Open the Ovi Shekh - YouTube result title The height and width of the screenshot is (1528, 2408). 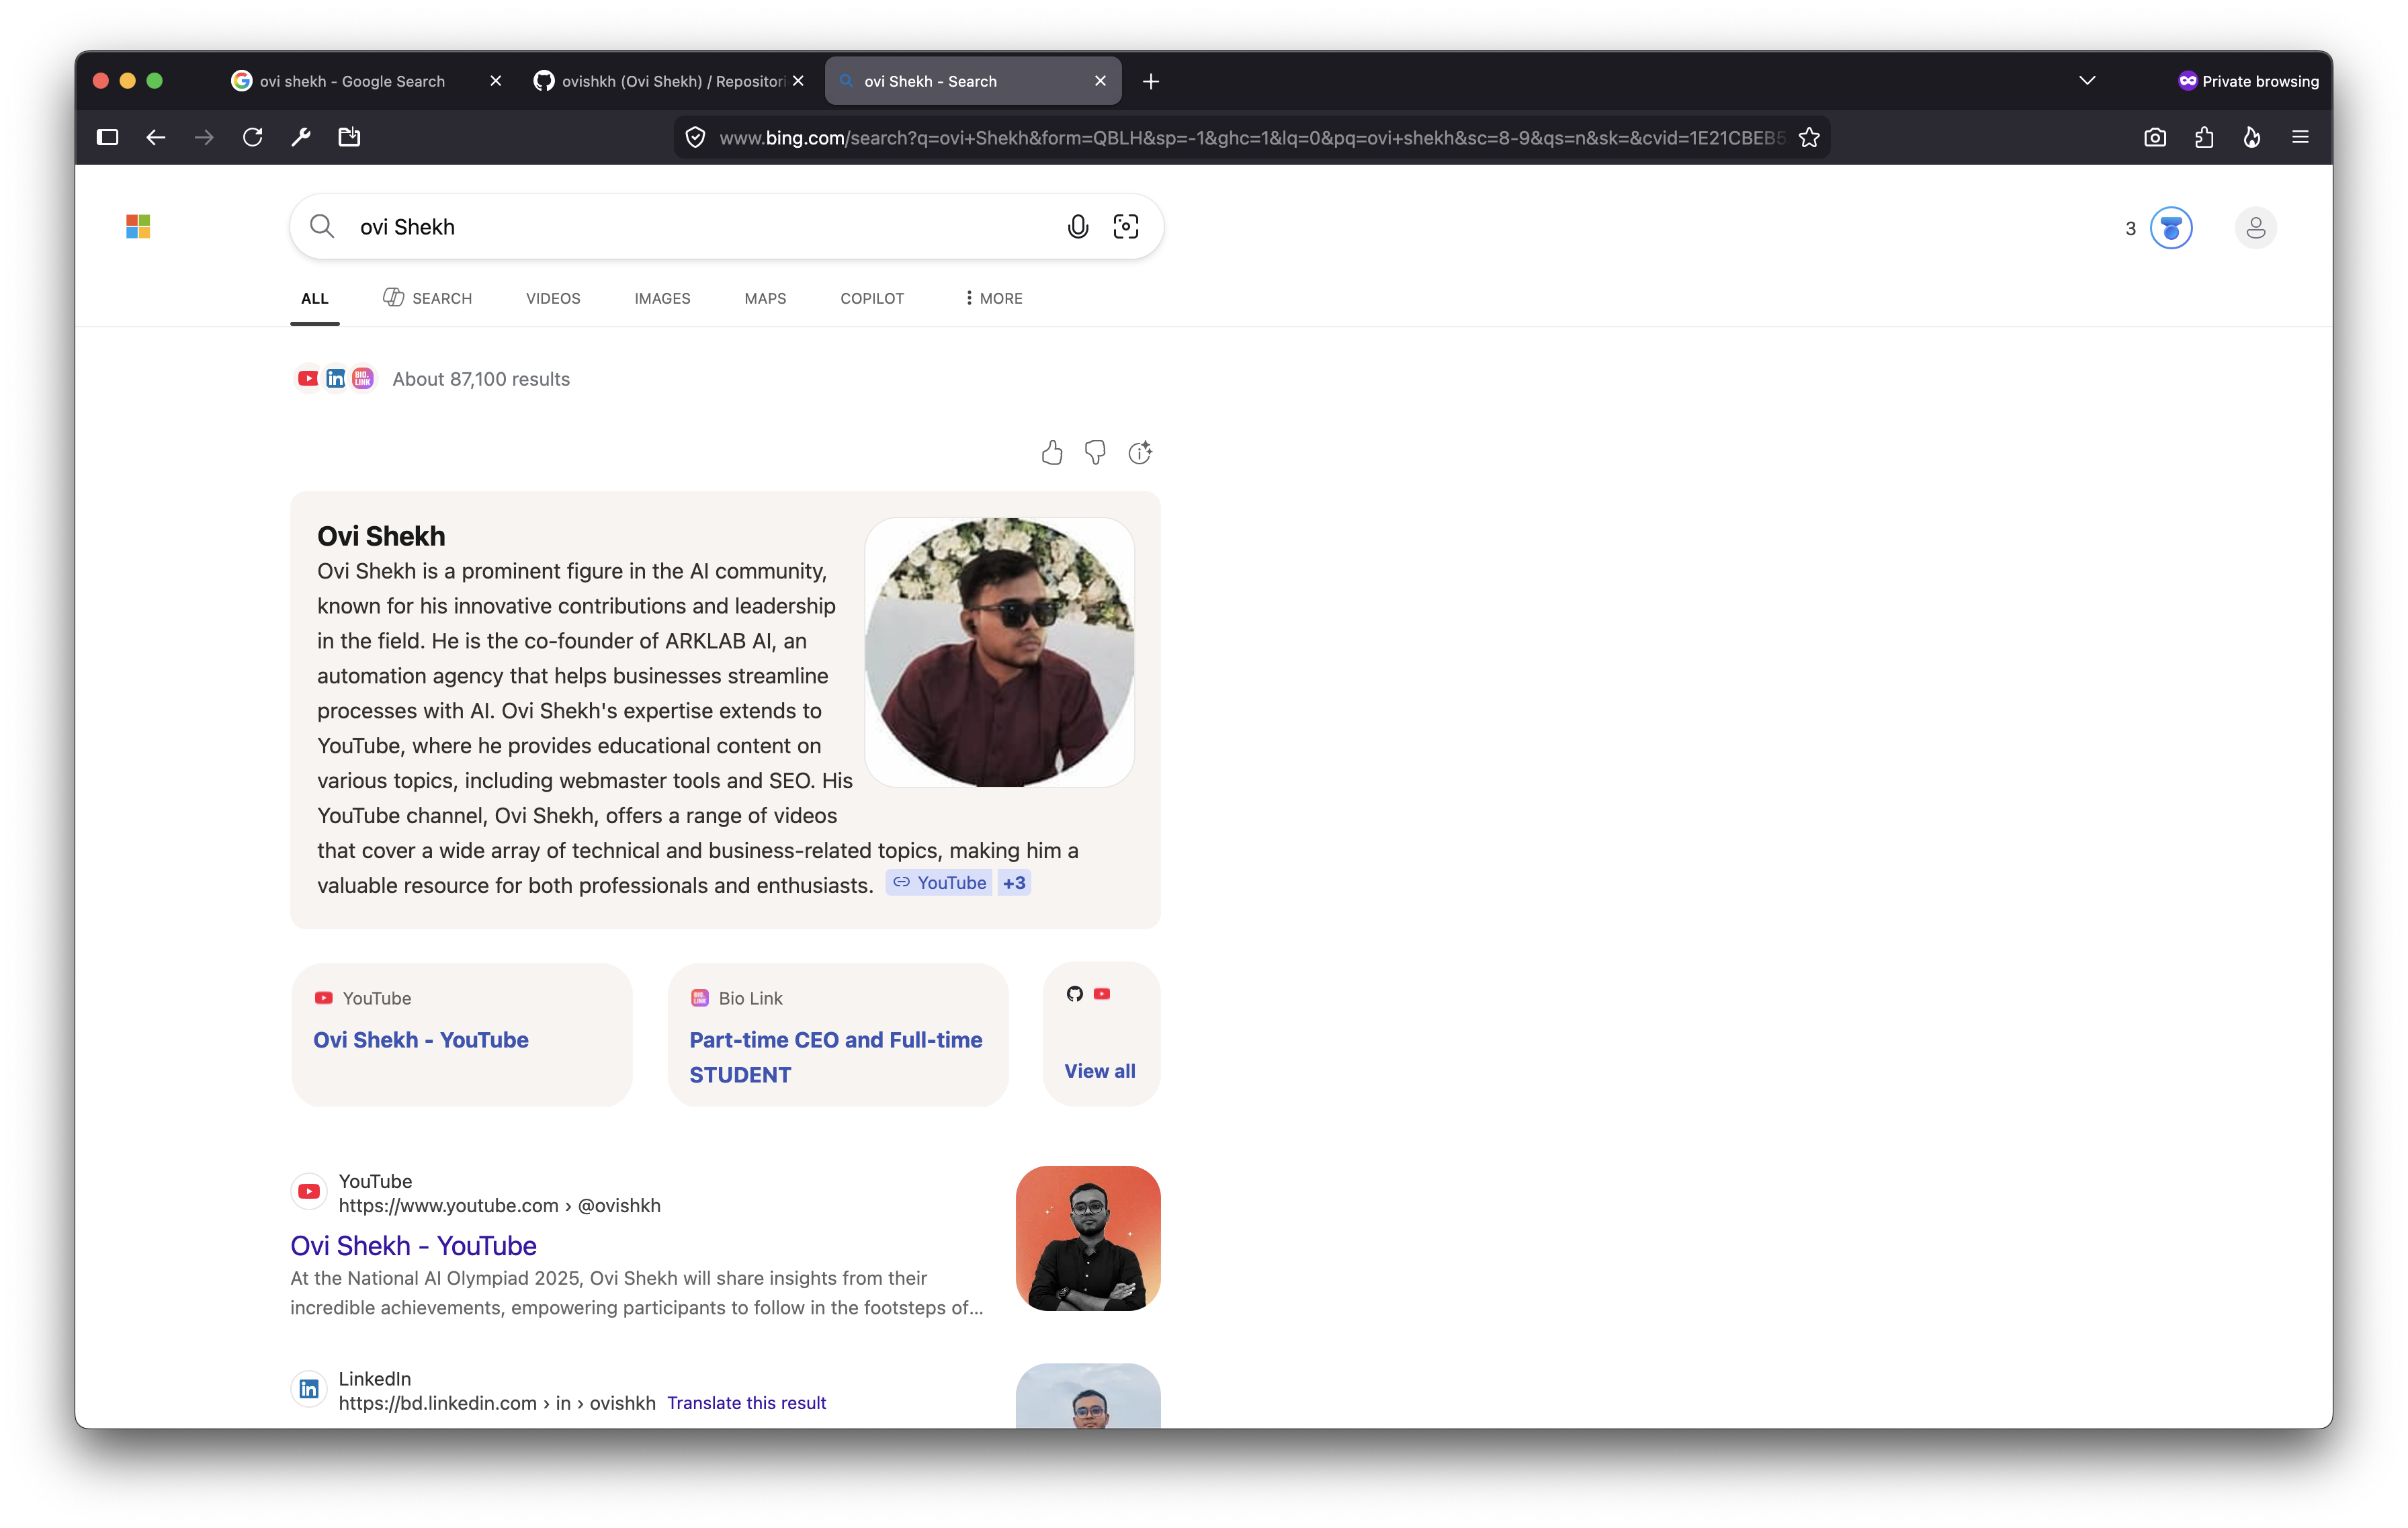tap(413, 1246)
